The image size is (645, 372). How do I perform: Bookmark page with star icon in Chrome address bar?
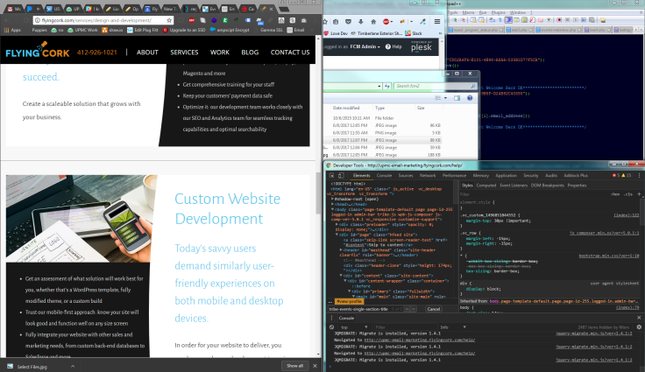(169, 20)
